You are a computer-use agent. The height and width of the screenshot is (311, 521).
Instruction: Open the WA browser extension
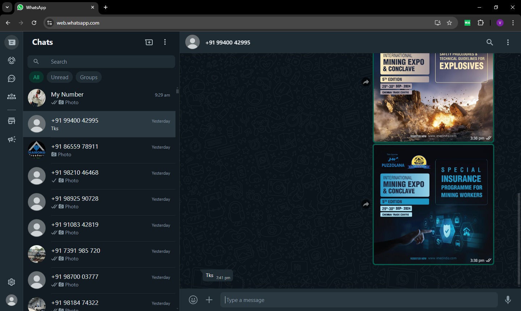tap(467, 23)
